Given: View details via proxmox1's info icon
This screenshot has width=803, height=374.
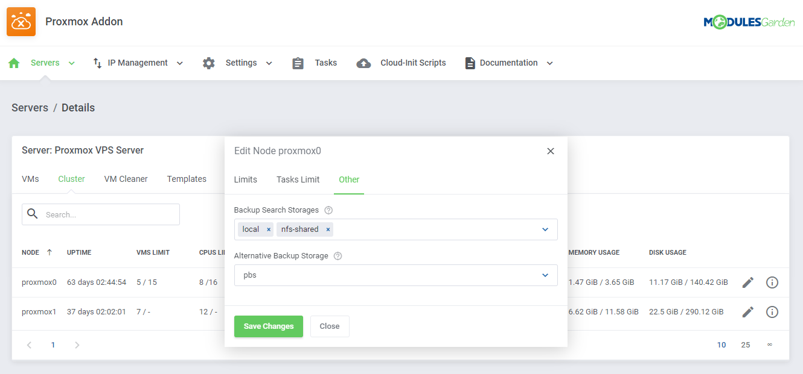Looking at the screenshot, I should (x=772, y=311).
